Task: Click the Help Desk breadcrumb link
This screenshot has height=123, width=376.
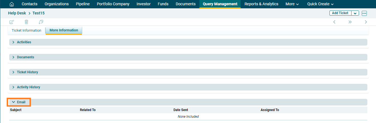Action: coord(17,13)
